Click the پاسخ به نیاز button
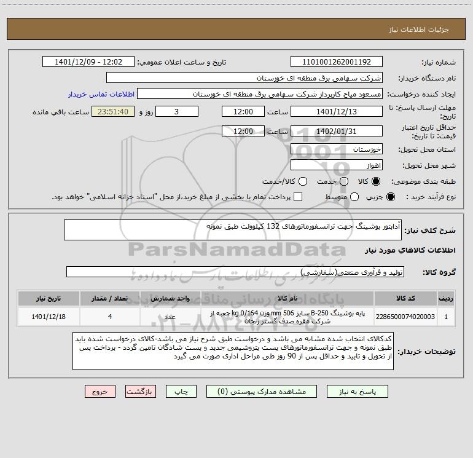The height and width of the screenshot is (458, 473). [x=358, y=392]
